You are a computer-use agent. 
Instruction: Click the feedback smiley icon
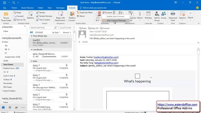point(198,8)
